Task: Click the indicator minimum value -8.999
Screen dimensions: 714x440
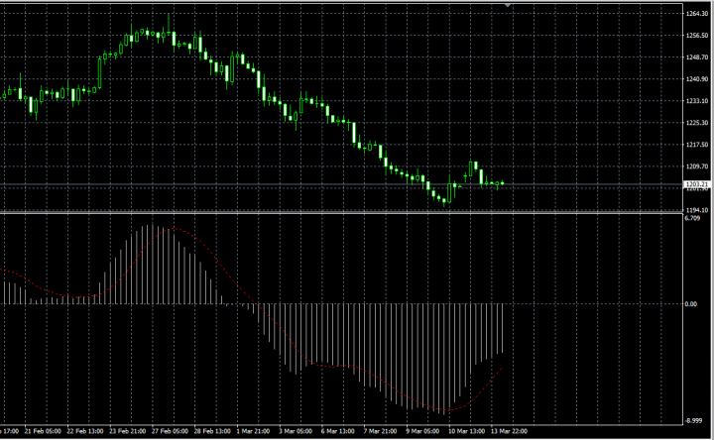Action: pyautogui.click(x=692, y=420)
